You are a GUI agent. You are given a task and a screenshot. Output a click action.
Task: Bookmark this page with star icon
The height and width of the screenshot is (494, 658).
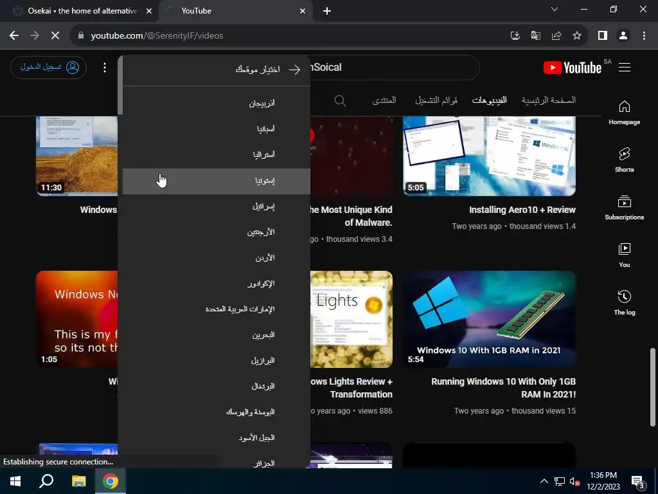[577, 36]
